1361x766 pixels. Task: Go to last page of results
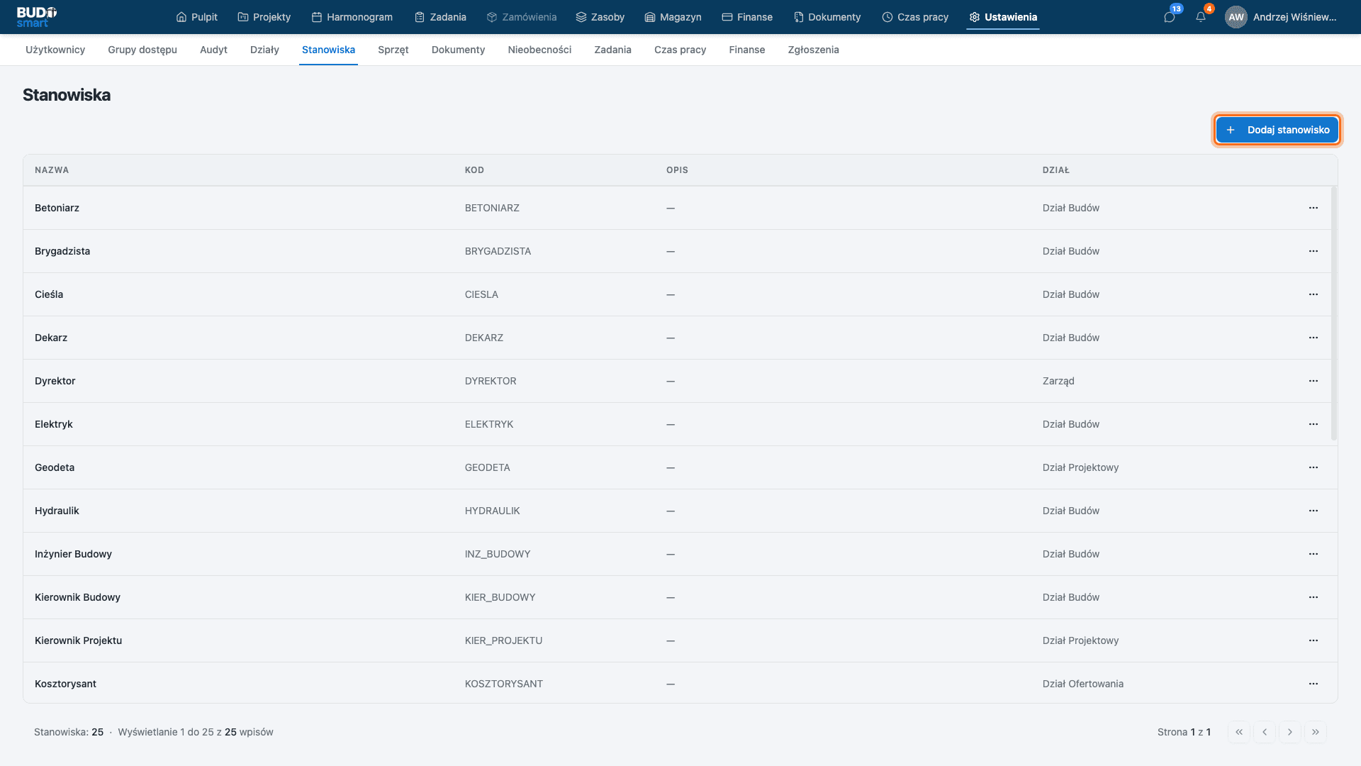[1316, 732]
